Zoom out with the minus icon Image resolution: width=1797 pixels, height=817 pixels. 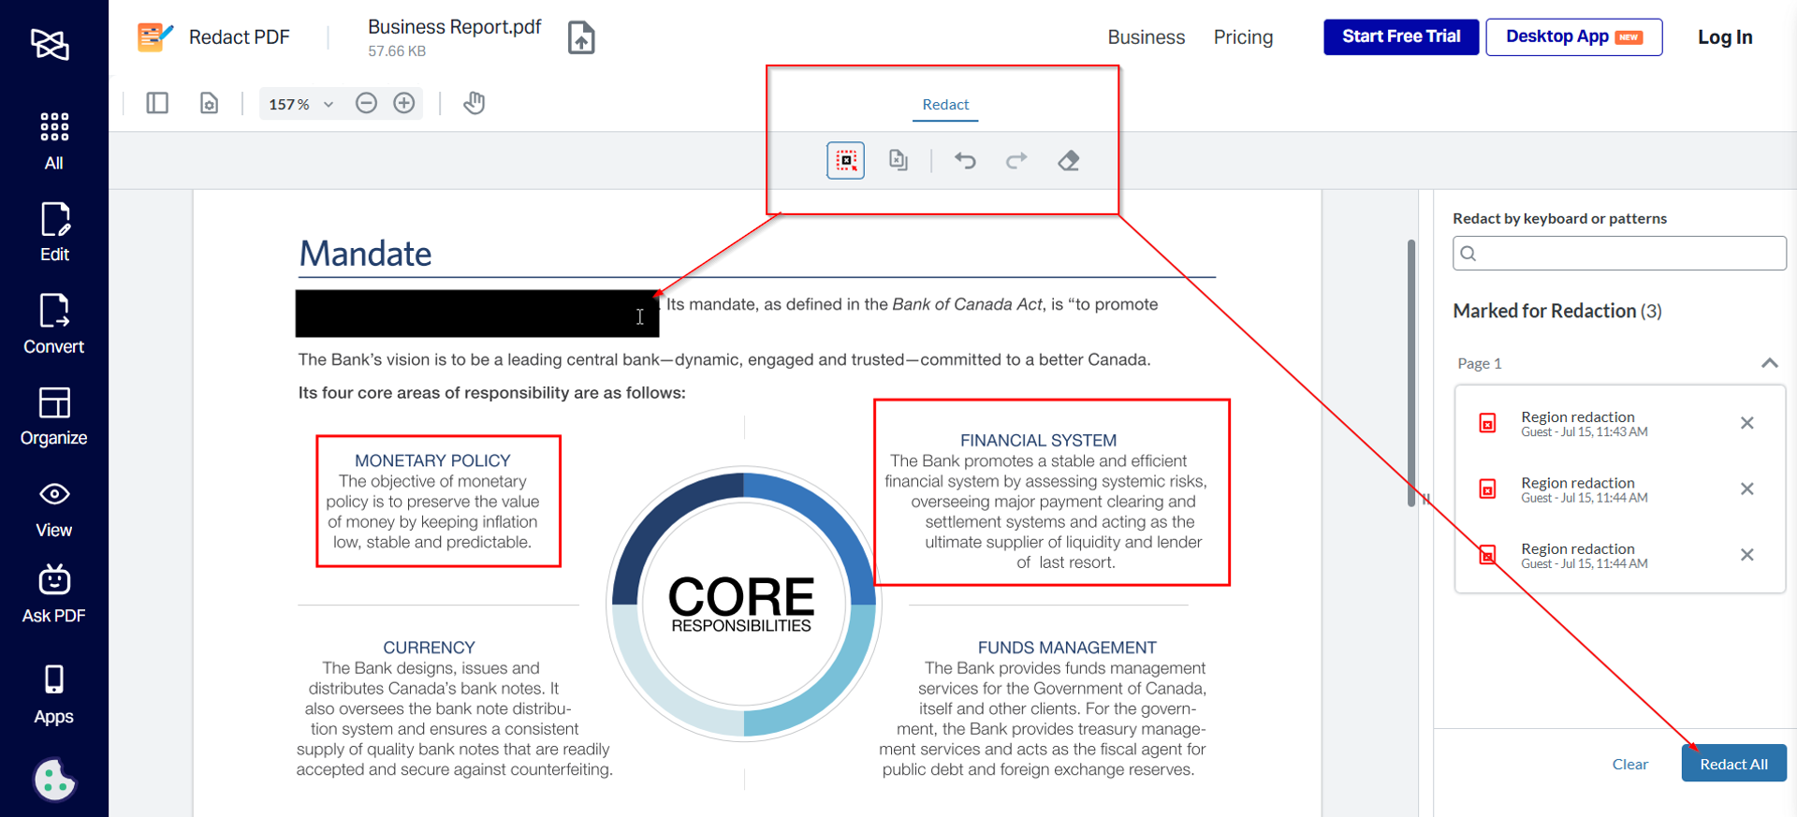[366, 103]
